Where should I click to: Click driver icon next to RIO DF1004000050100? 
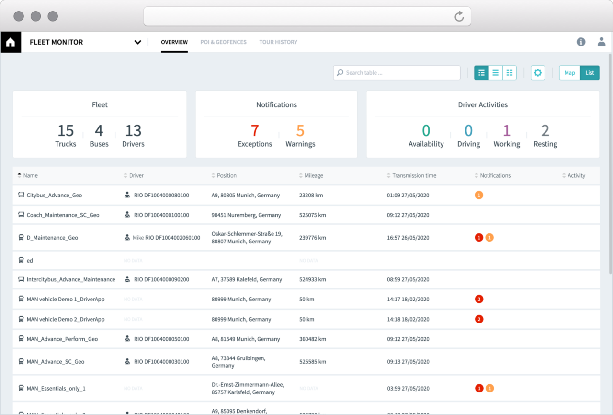127,338
